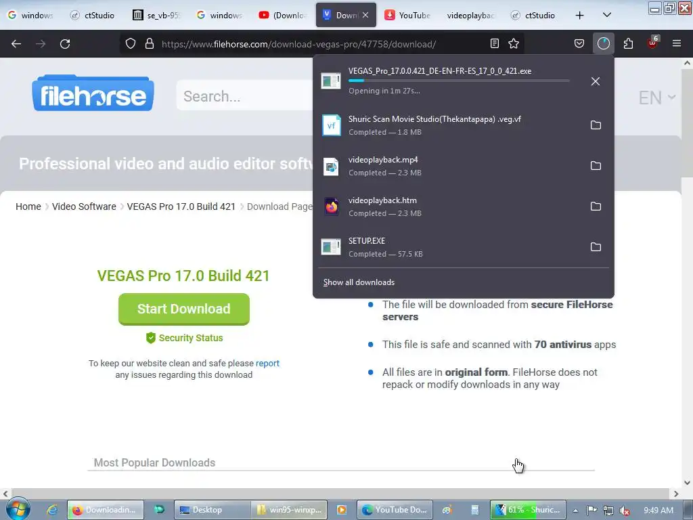Screen dimensions: 693x520
Task: Click the network tray icon
Action: [608, 511]
